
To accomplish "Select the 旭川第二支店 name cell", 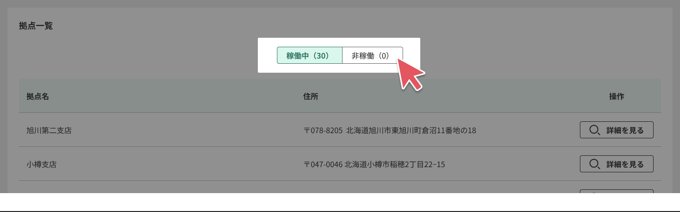I will (49, 130).
